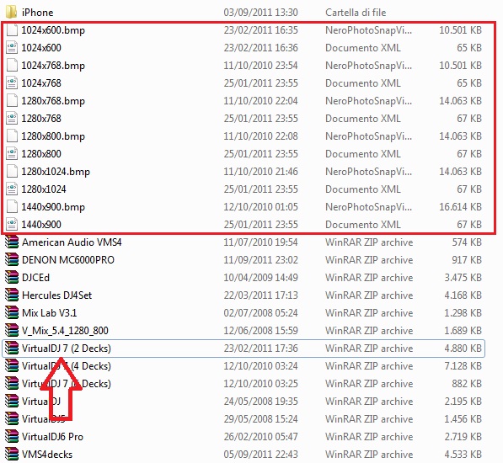Select the 1024x600.bmp file icon

pyautogui.click(x=12, y=29)
